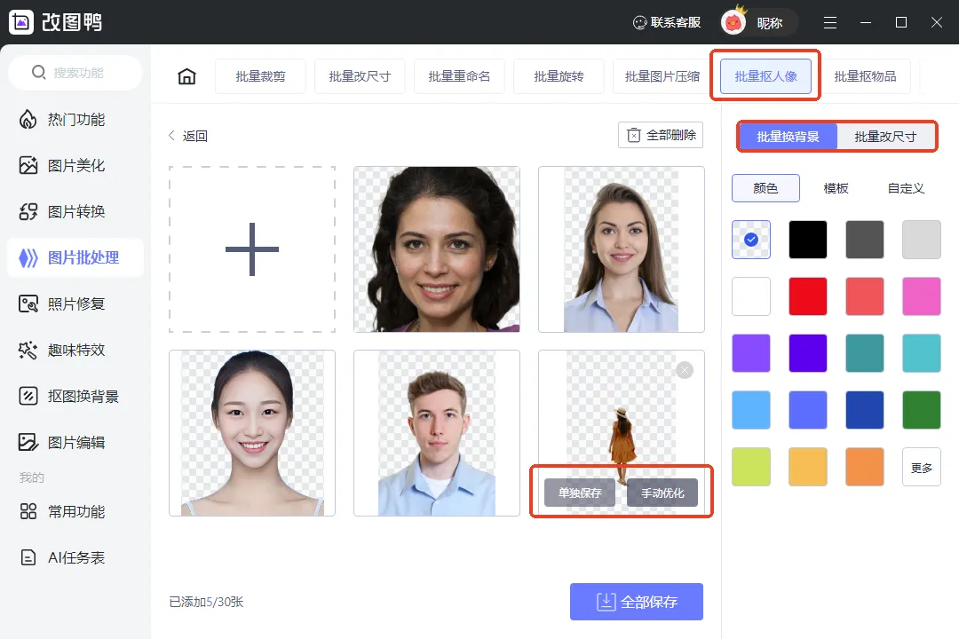Switch to 批量重命名 tab
This screenshot has height=639, width=959.
point(459,76)
